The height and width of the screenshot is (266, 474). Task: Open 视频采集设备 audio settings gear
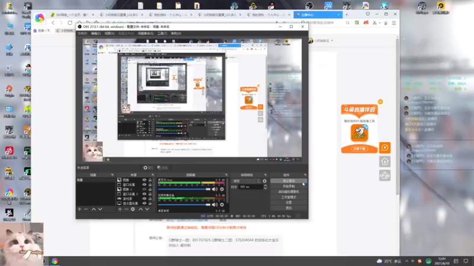222,205
